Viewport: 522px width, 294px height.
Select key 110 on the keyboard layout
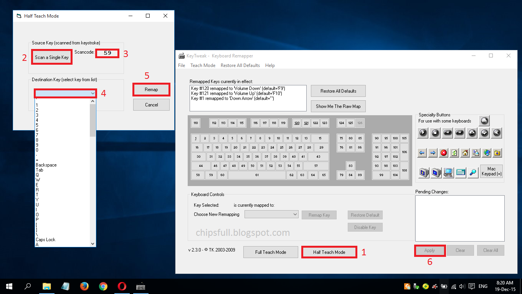196,123
